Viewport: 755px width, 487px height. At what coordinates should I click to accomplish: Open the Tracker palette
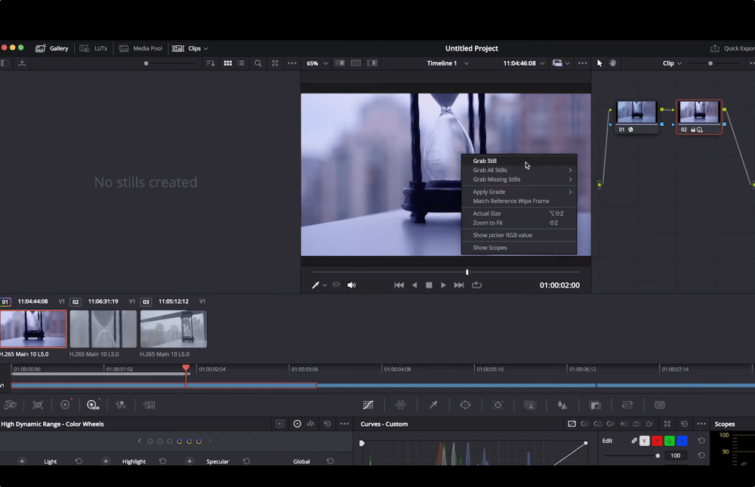(498, 405)
